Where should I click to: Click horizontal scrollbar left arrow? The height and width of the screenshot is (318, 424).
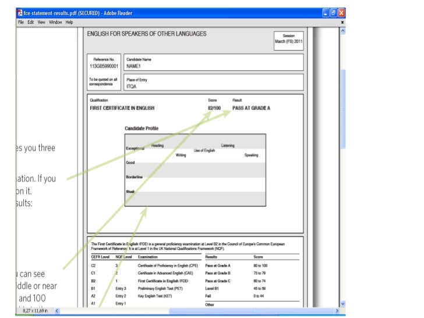click(x=57, y=310)
